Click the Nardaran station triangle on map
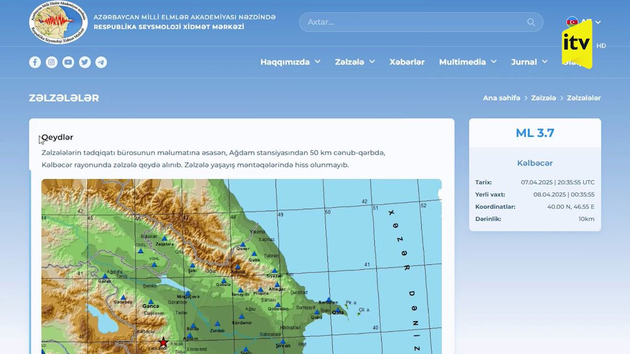This screenshot has width=630, height=354. click(329, 299)
